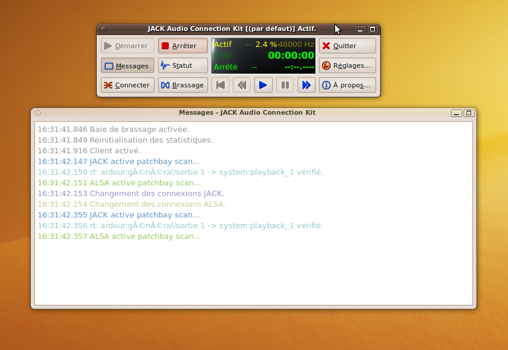Click 'Changement des connexions JACK.' line
This screenshot has width=508, height=350.
point(131,194)
